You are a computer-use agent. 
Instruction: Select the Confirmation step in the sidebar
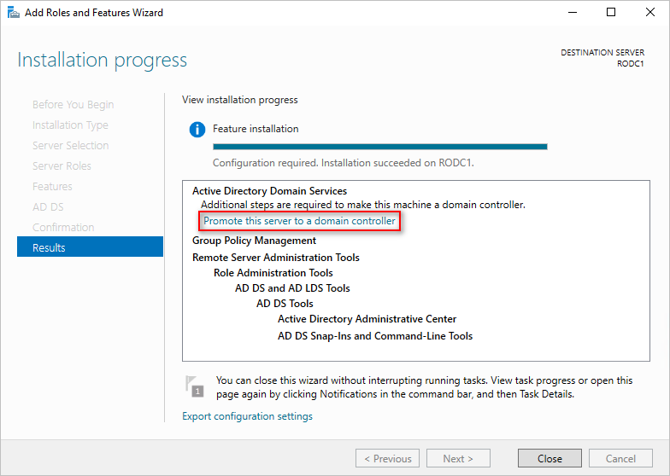pyautogui.click(x=63, y=227)
